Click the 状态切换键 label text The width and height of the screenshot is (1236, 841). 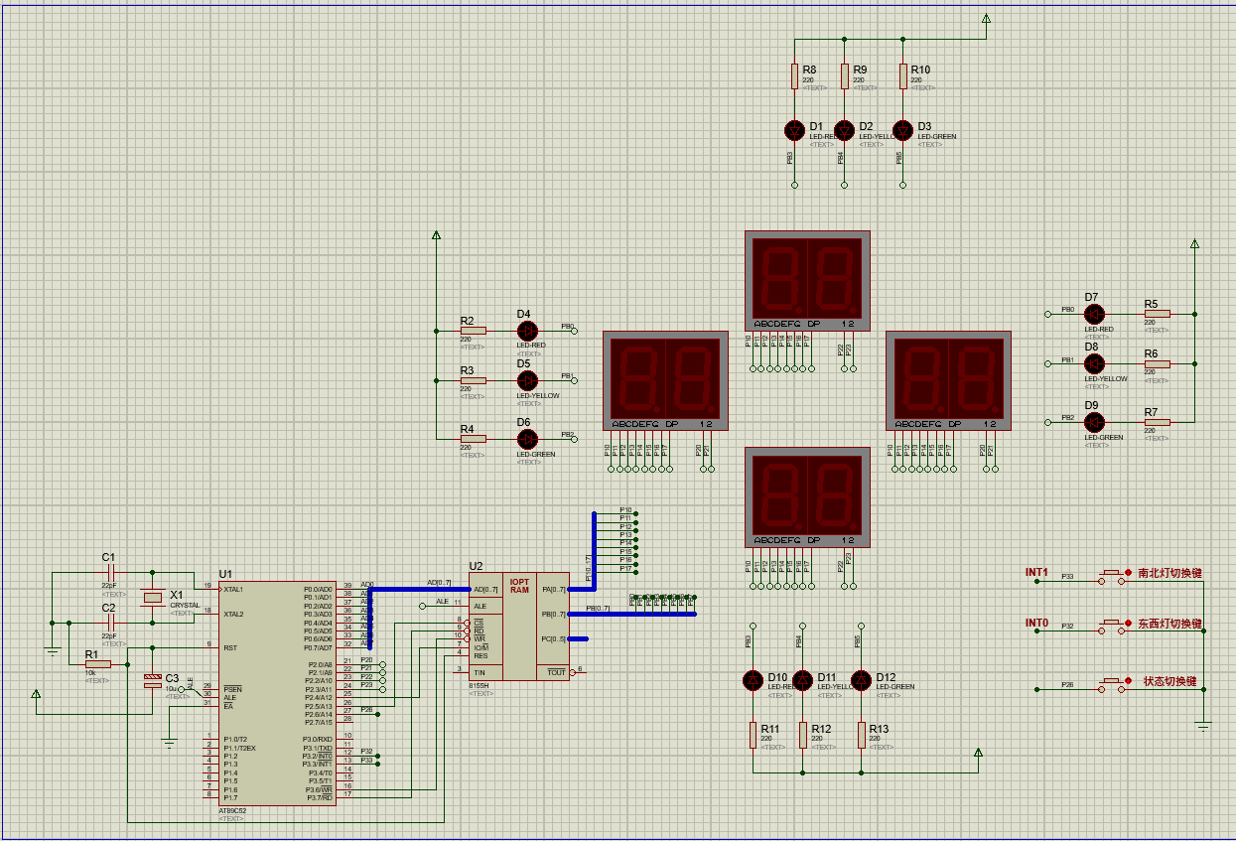pyautogui.click(x=1169, y=681)
